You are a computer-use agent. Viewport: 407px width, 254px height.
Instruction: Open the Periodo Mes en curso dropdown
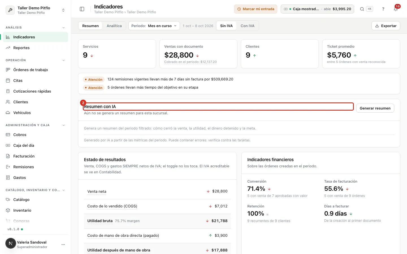pos(154,26)
